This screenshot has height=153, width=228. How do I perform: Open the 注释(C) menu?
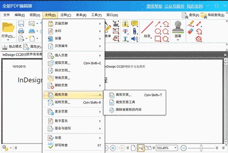[66, 15]
